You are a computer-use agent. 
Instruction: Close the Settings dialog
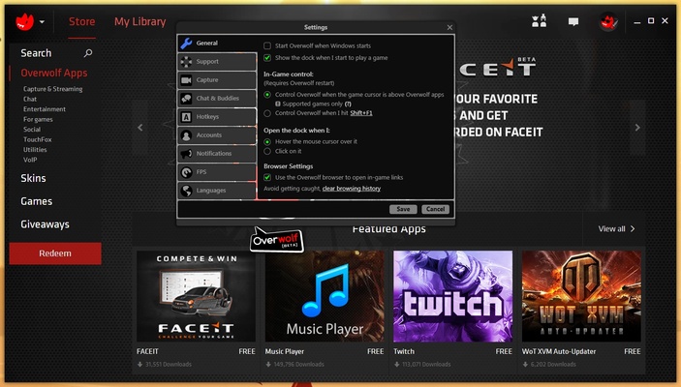pos(449,27)
